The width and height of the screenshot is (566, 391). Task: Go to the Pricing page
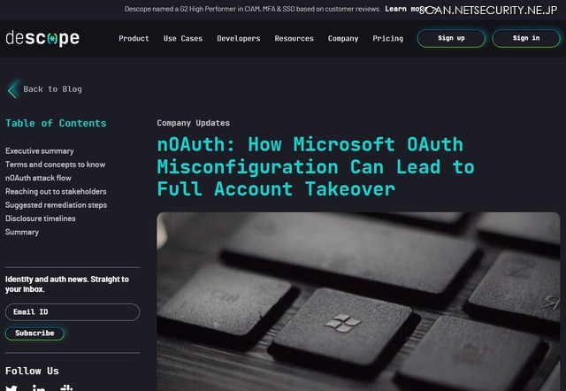coord(387,38)
